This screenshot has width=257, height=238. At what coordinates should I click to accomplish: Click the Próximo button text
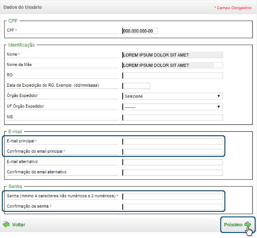(233, 225)
